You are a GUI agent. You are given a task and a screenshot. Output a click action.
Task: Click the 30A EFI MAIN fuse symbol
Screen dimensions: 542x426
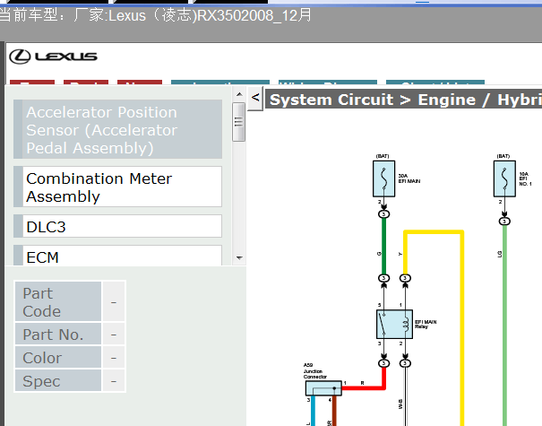[x=383, y=178]
